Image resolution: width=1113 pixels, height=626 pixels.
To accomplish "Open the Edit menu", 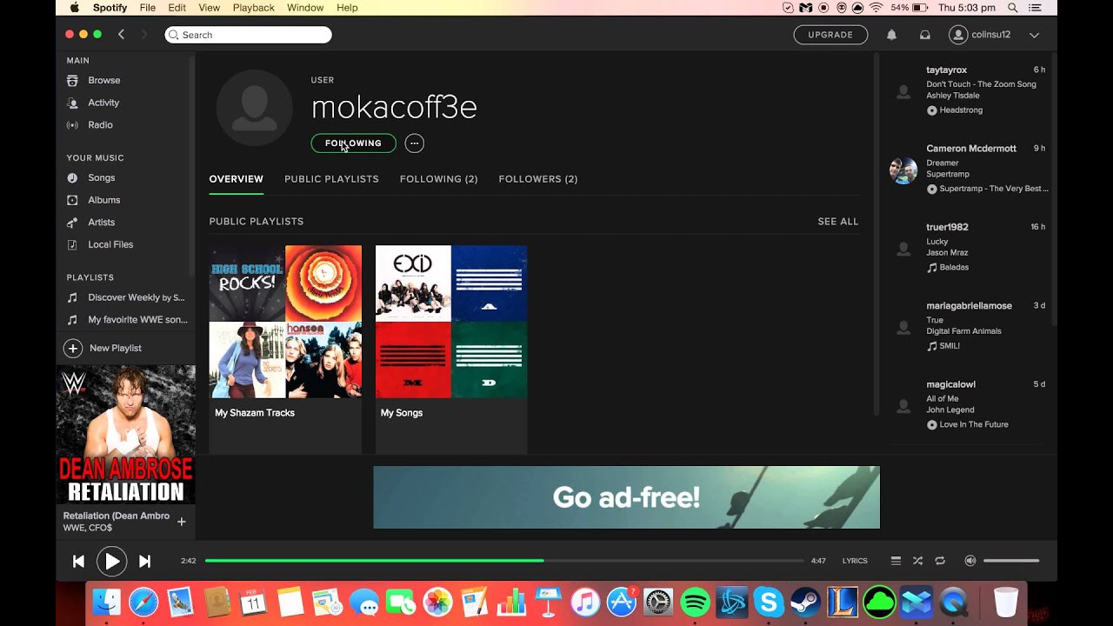I will click(177, 8).
